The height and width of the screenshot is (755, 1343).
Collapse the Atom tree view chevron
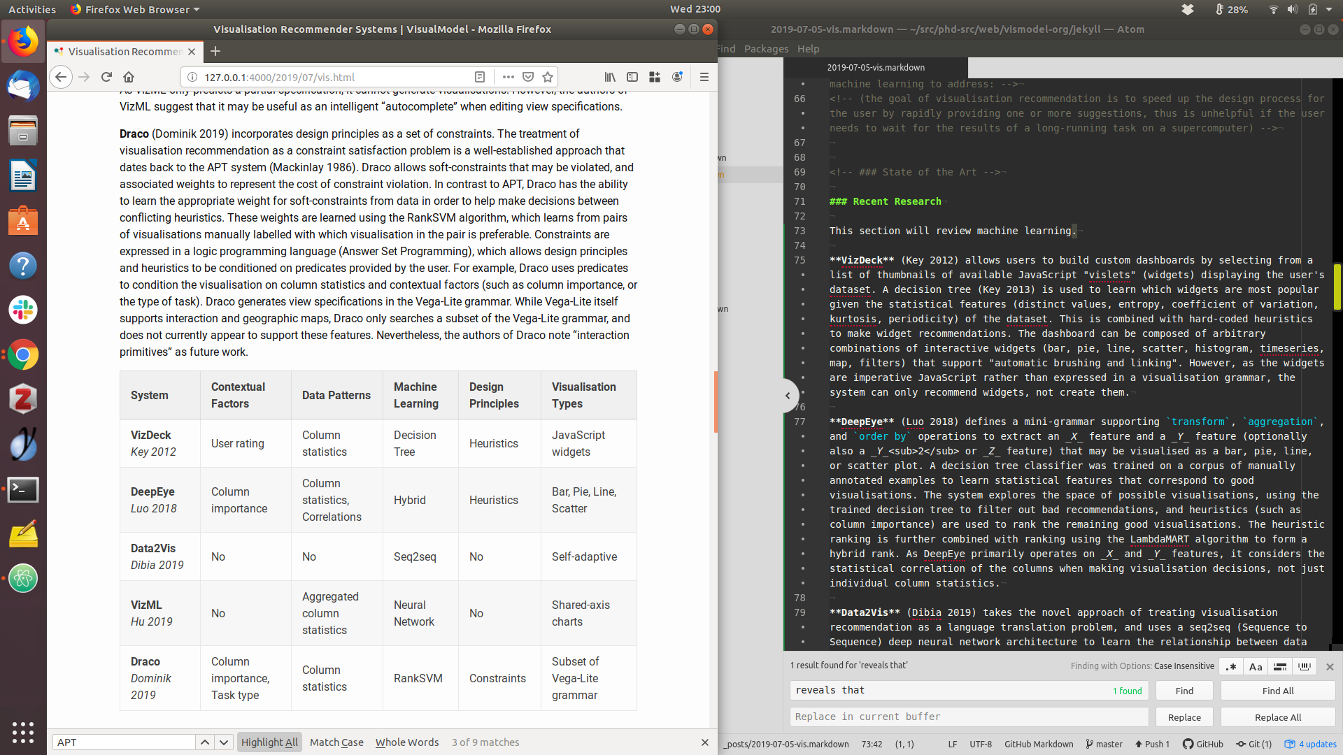click(788, 396)
